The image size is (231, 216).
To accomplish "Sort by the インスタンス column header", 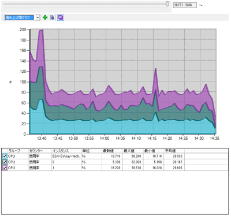I will pyautogui.click(x=66, y=151).
